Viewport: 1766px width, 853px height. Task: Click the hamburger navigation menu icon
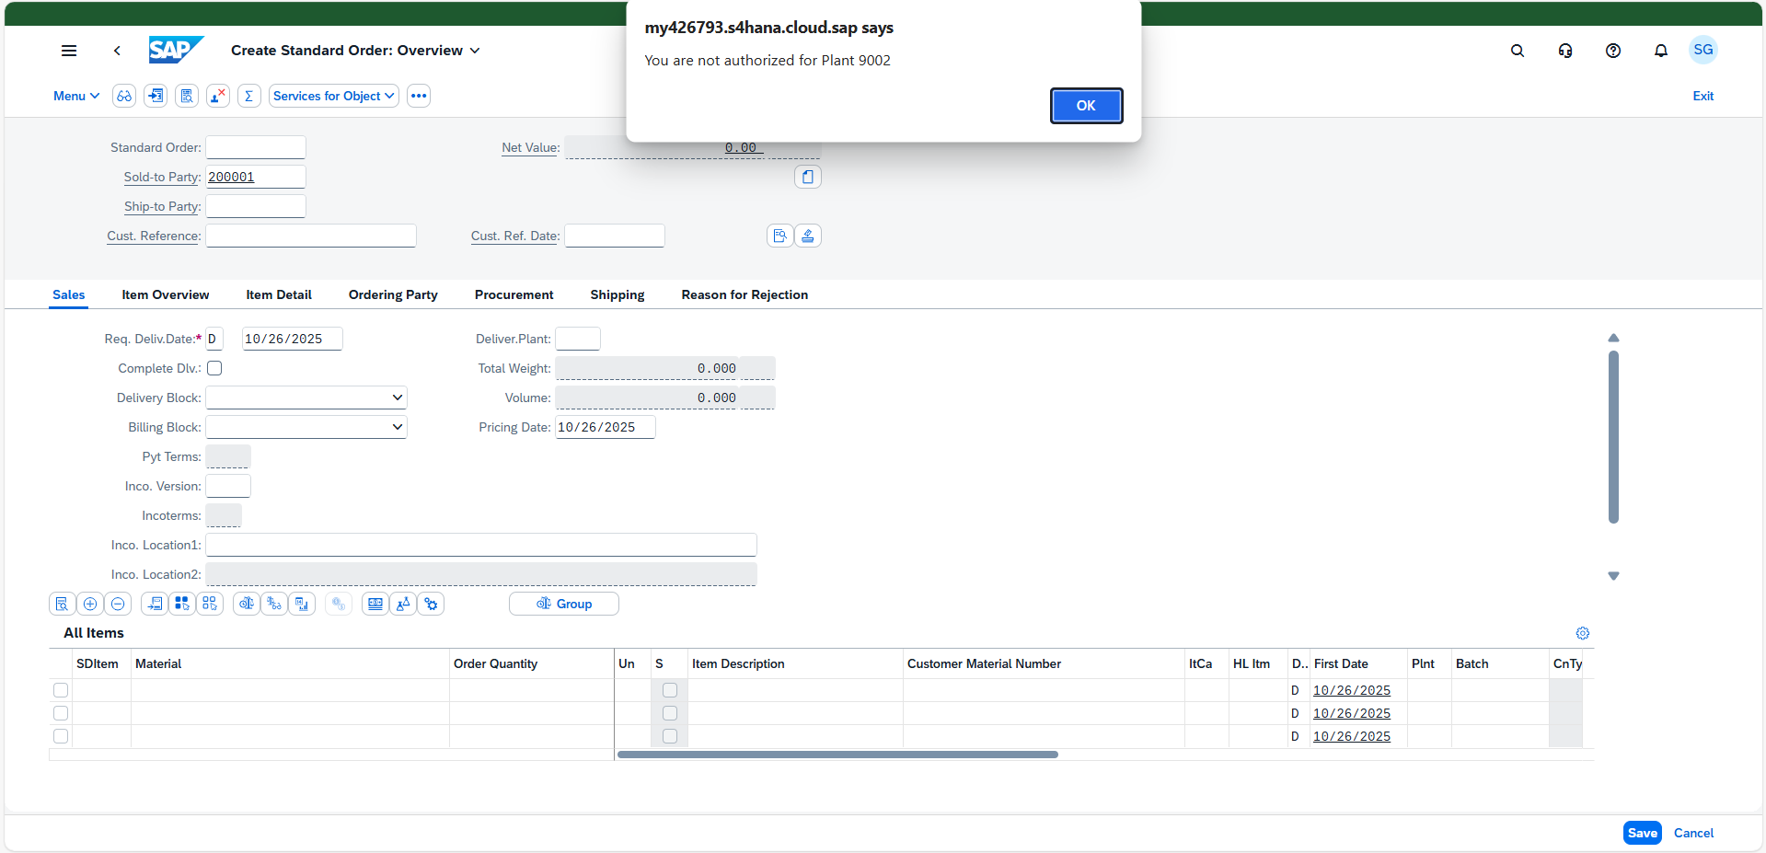(69, 51)
